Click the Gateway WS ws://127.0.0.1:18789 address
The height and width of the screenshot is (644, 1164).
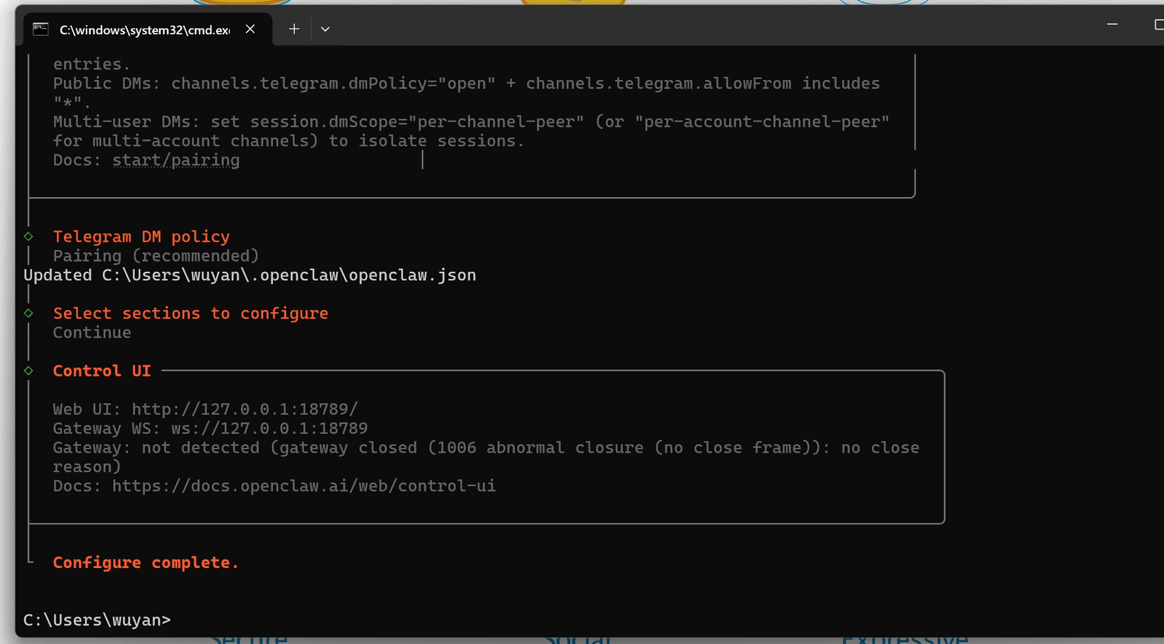point(269,428)
